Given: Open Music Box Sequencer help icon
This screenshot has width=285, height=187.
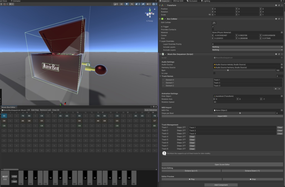Looking at the screenshot, I should coord(276,54).
